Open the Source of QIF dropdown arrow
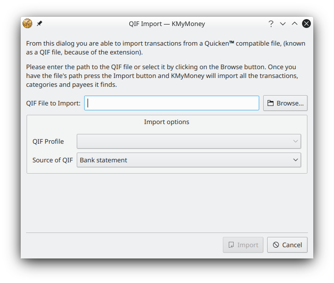The height and width of the screenshot is (283, 334). (296, 160)
